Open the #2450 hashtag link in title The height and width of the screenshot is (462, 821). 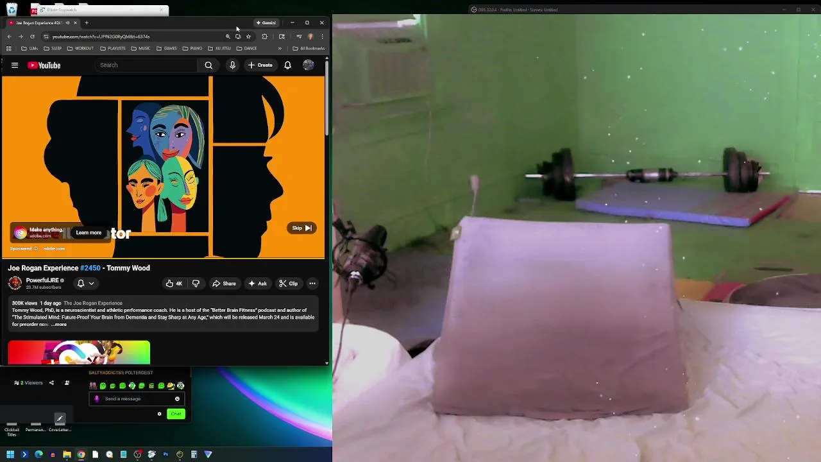click(90, 268)
